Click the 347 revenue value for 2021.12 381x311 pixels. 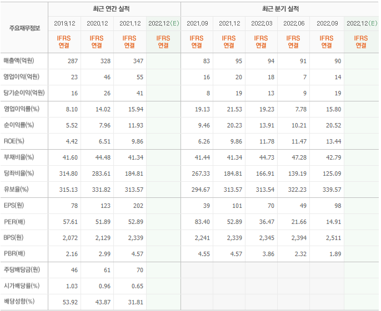coord(138,61)
